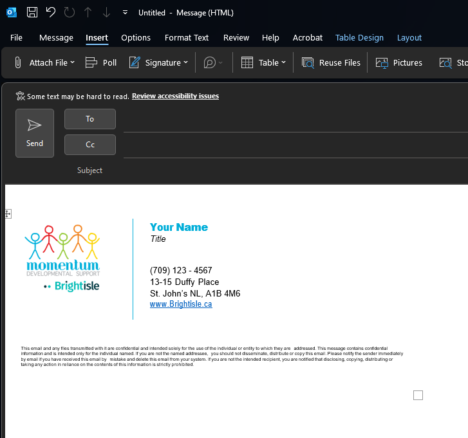Open Review accessibility issues link
This screenshot has height=438, width=468.
[175, 96]
